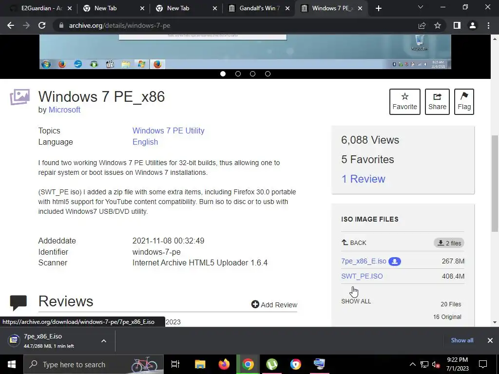Click Add Review
499x374 pixels.
[274, 305]
